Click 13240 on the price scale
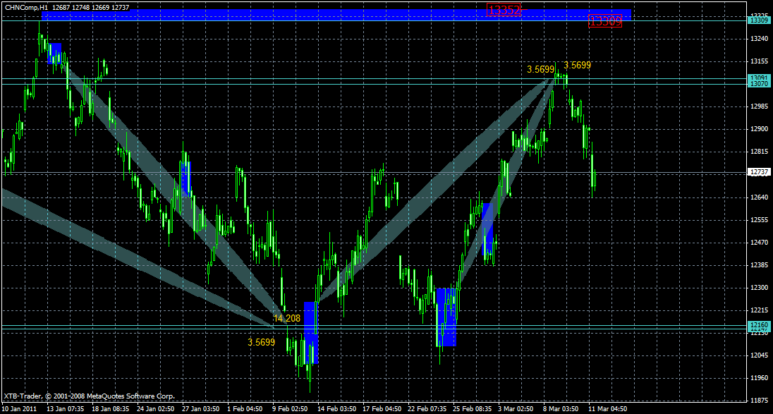The image size is (773, 414). pyautogui.click(x=757, y=39)
